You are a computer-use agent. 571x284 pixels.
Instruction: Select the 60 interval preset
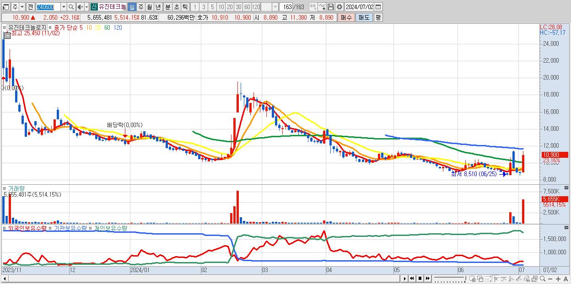247,7
